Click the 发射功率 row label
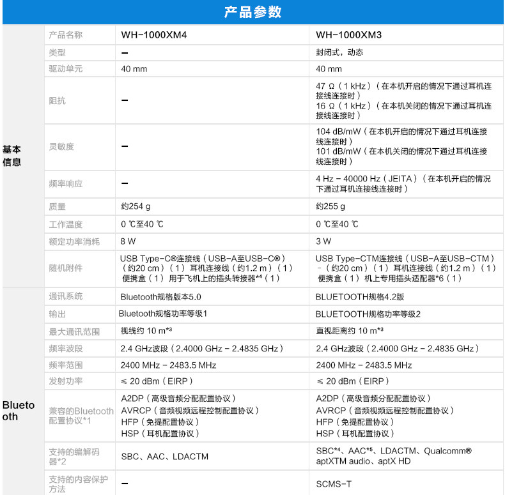Screen dimensions: 505x495 (66, 381)
